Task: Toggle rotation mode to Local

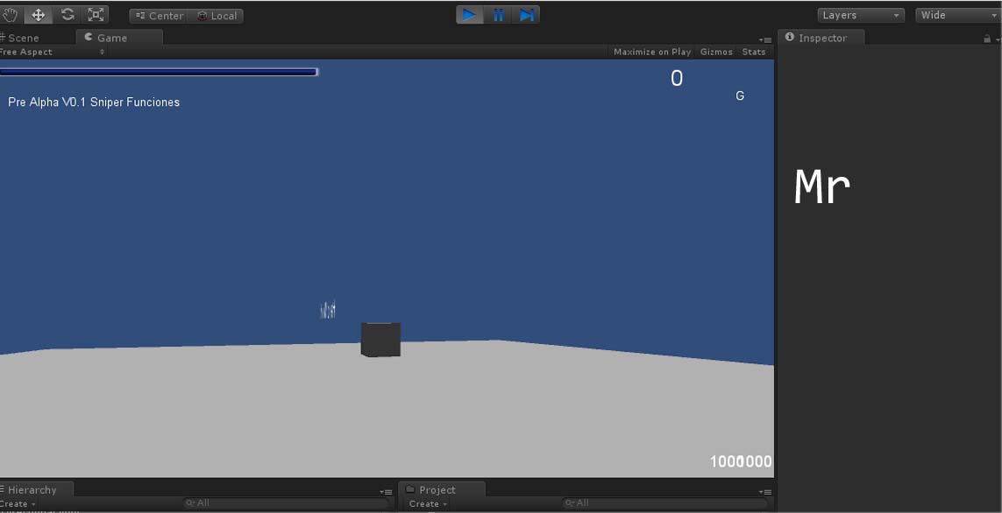Action: click(x=217, y=15)
